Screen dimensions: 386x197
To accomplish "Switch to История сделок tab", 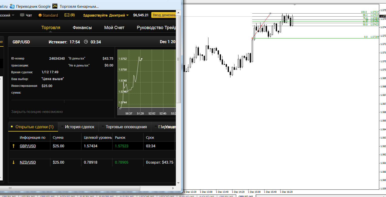I will coord(78,127).
